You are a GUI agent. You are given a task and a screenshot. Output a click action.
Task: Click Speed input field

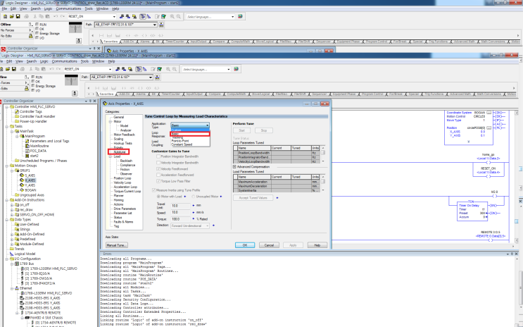coord(181,212)
